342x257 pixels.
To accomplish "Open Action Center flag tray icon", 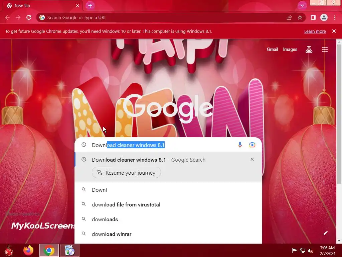I will coord(294,250).
